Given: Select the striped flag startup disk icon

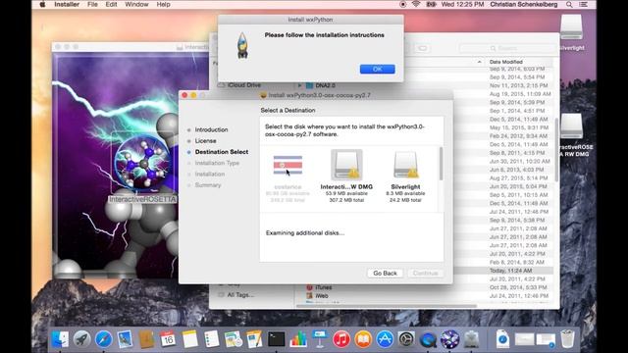Looking at the screenshot, I should (x=288, y=165).
